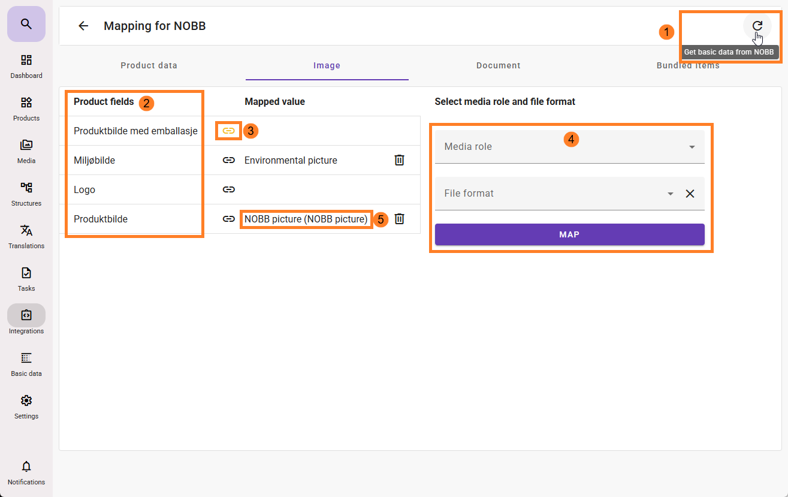The image size is (788, 497).
Task: Click the Mapping for NOBB title
Action: pyautogui.click(x=155, y=26)
